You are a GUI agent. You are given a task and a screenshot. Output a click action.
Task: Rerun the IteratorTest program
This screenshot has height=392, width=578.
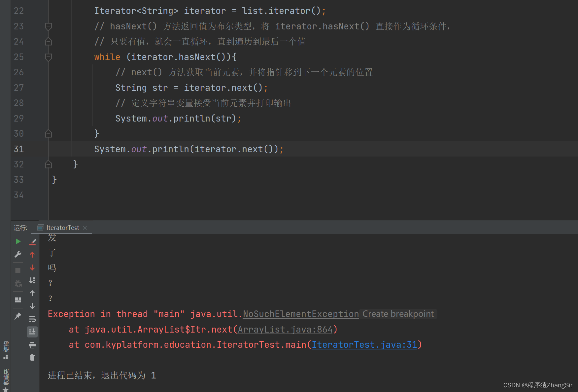coord(18,241)
